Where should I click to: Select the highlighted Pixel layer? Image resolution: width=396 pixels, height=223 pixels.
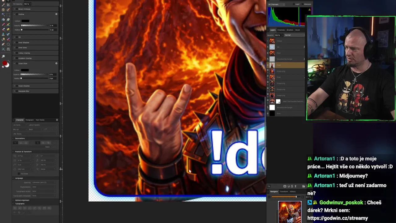click(x=286, y=65)
